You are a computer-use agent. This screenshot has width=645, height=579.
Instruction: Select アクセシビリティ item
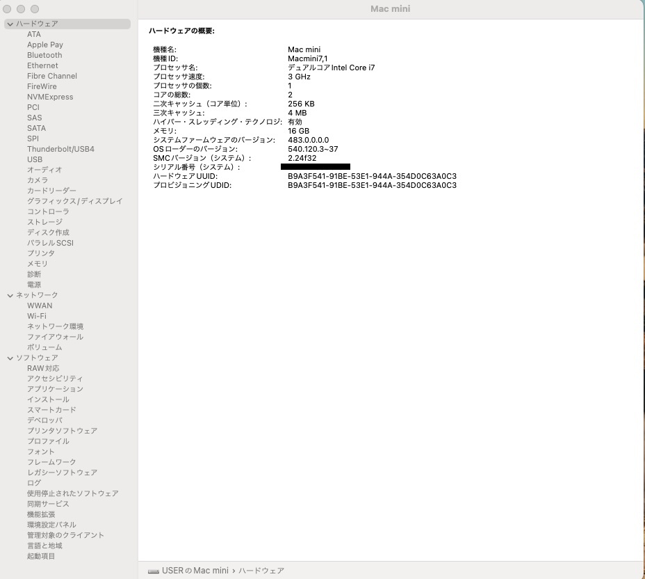point(55,379)
